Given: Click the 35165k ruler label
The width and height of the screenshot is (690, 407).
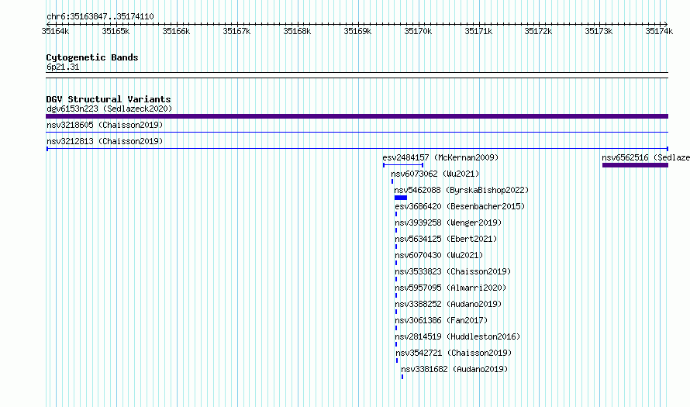Looking at the screenshot, I should (116, 31).
